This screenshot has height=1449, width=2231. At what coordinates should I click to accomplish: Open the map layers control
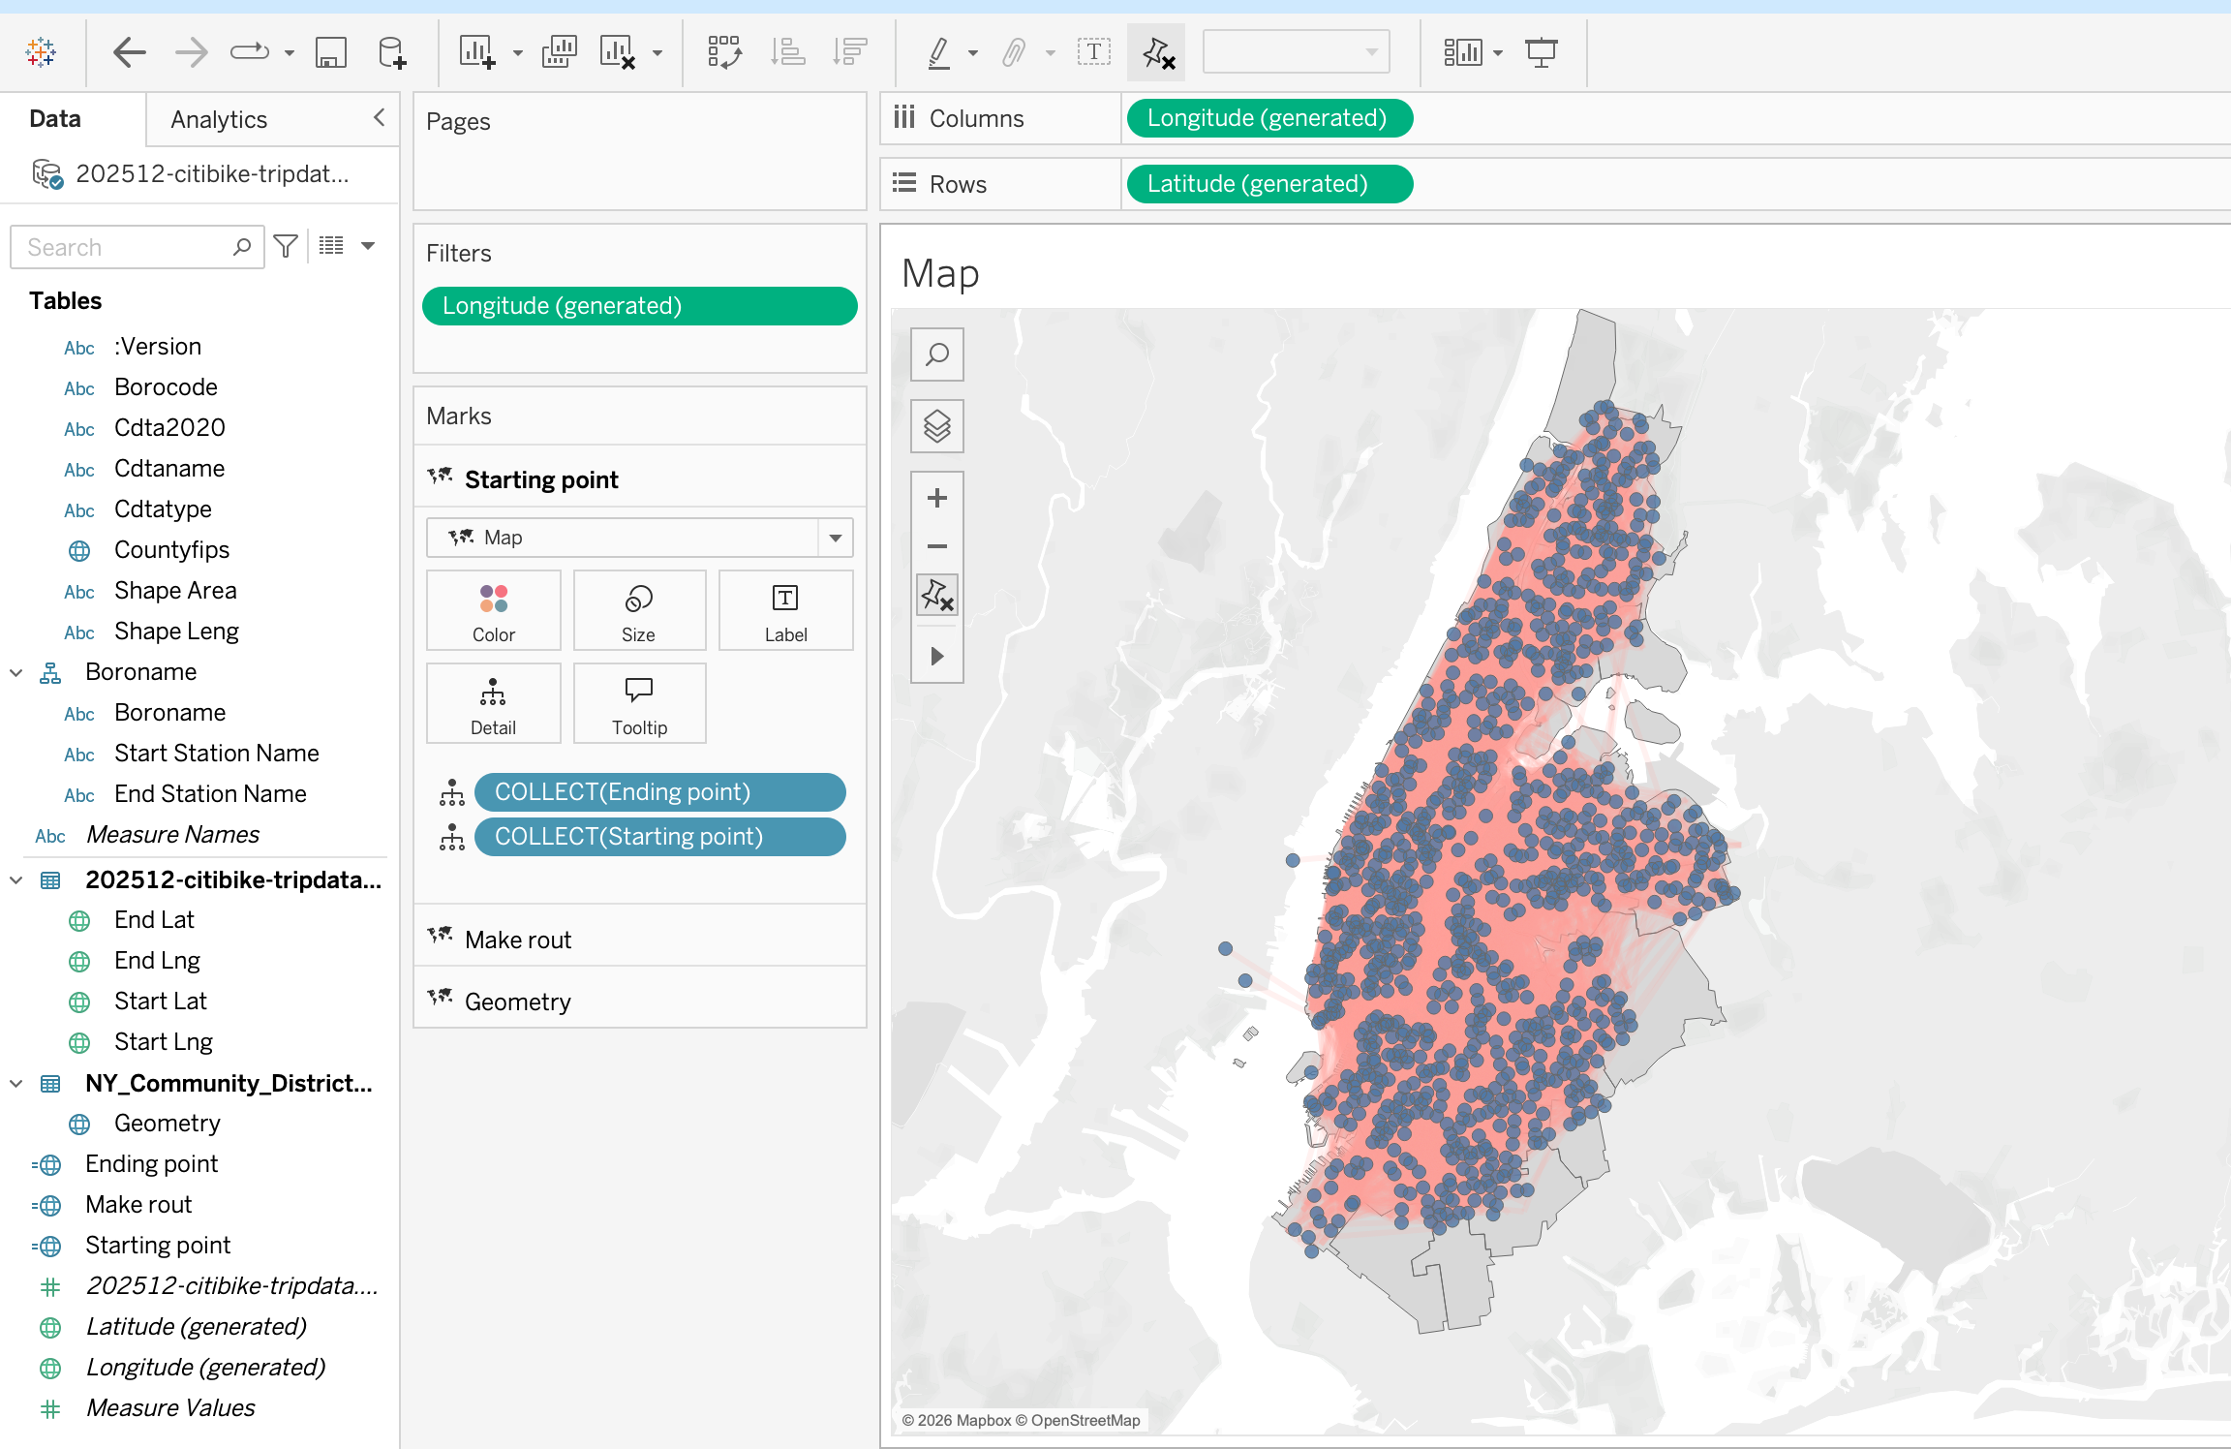point(936,426)
